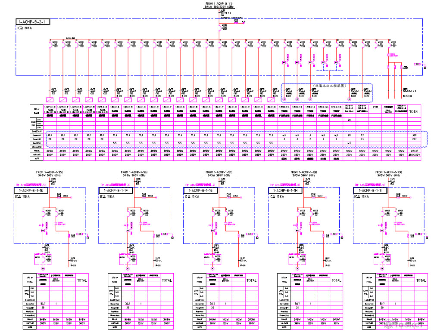The image size is (431, 333).
Task: Select the motor symbol below panel 1-ACMP-B-1-1F
Action: pos(128,268)
